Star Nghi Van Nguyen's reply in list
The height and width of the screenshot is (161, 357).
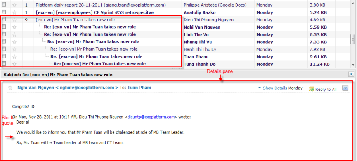tap(14, 27)
